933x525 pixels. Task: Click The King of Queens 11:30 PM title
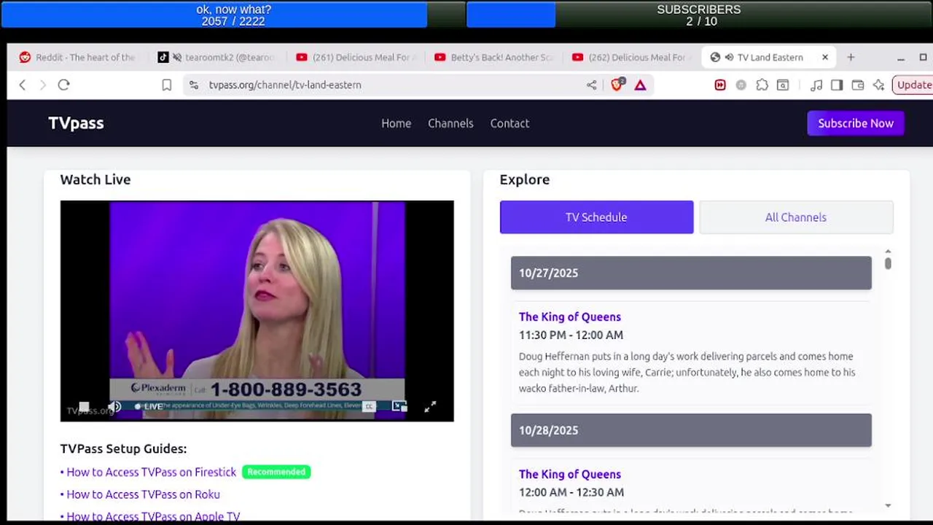(x=570, y=317)
